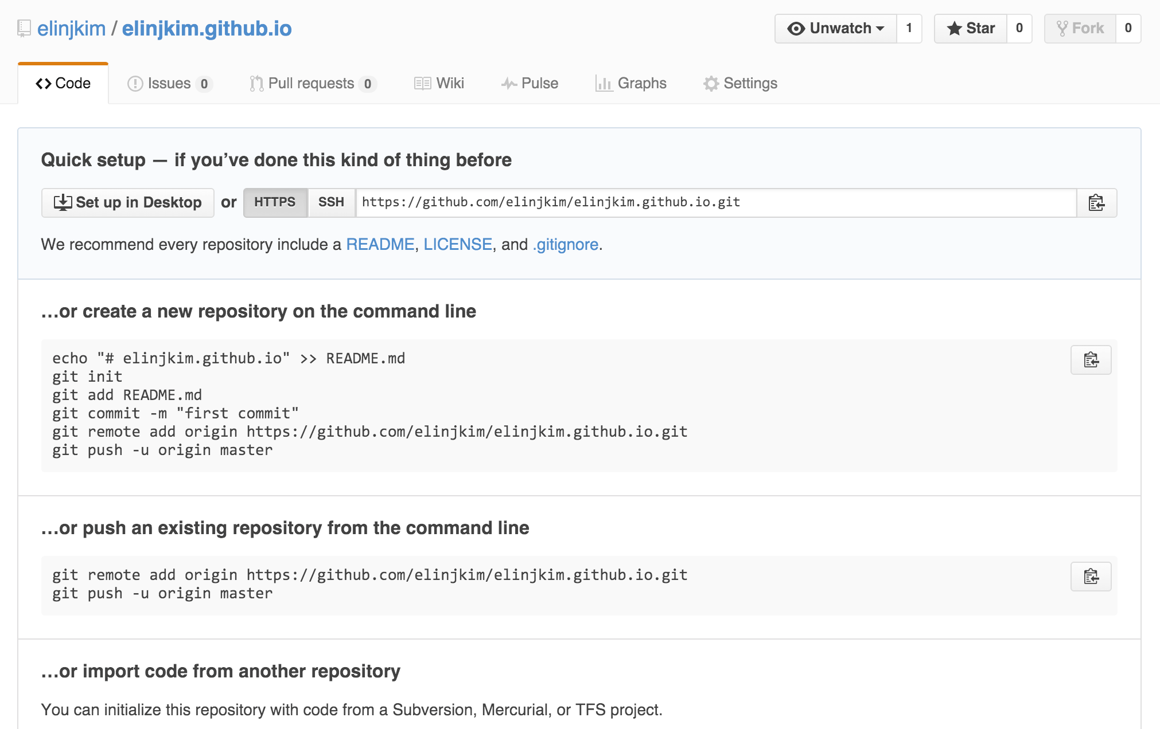Viewport: 1160px width, 729px height.
Task: Switch to the Settings tab
Action: click(740, 83)
